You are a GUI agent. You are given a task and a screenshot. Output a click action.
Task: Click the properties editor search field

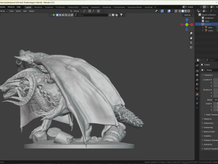tap(212, 60)
